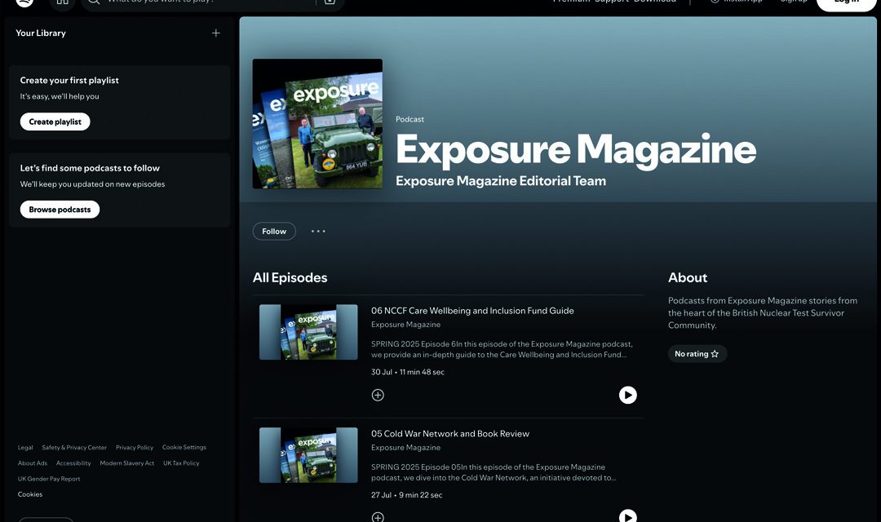The image size is (881, 522).
Task: Click the Install App download icon
Action: click(715, 2)
